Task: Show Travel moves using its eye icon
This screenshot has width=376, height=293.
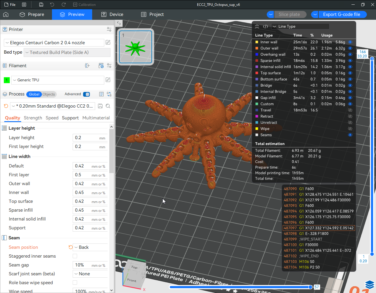Action: click(350, 110)
